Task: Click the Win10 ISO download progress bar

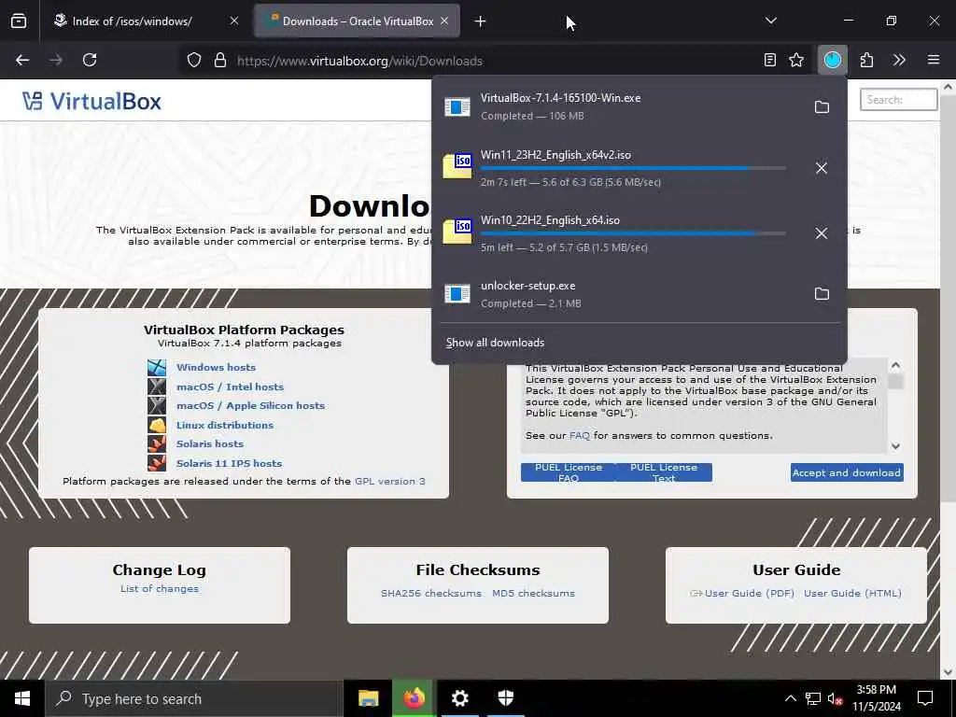Action: point(633,233)
